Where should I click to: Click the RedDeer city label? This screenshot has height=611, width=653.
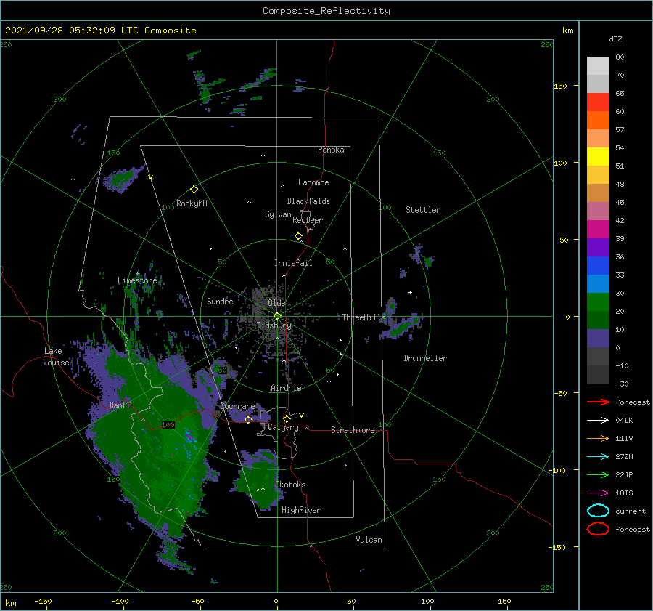pos(308,220)
